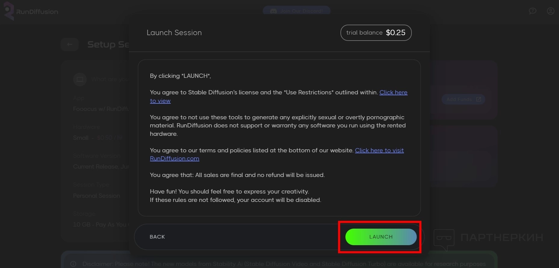The width and height of the screenshot is (559, 268).
Task: Follow the "Click here to visit RunDiffusion.com" link
Action: pos(379,150)
